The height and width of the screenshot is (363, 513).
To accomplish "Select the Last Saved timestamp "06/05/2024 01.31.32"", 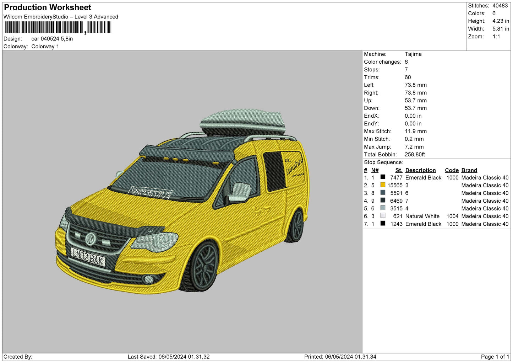I will 184,357.
